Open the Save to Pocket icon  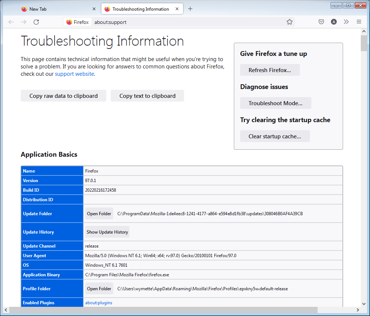[321, 22]
